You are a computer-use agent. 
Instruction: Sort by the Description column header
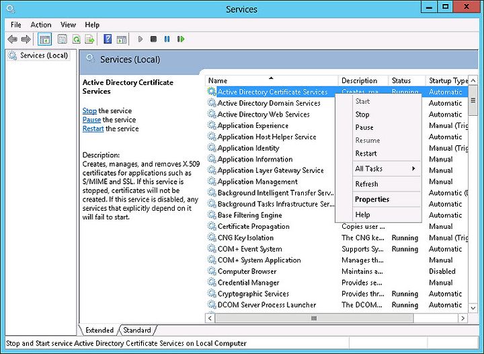coord(363,81)
